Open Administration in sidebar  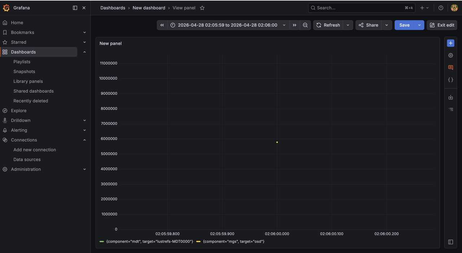pos(26,169)
